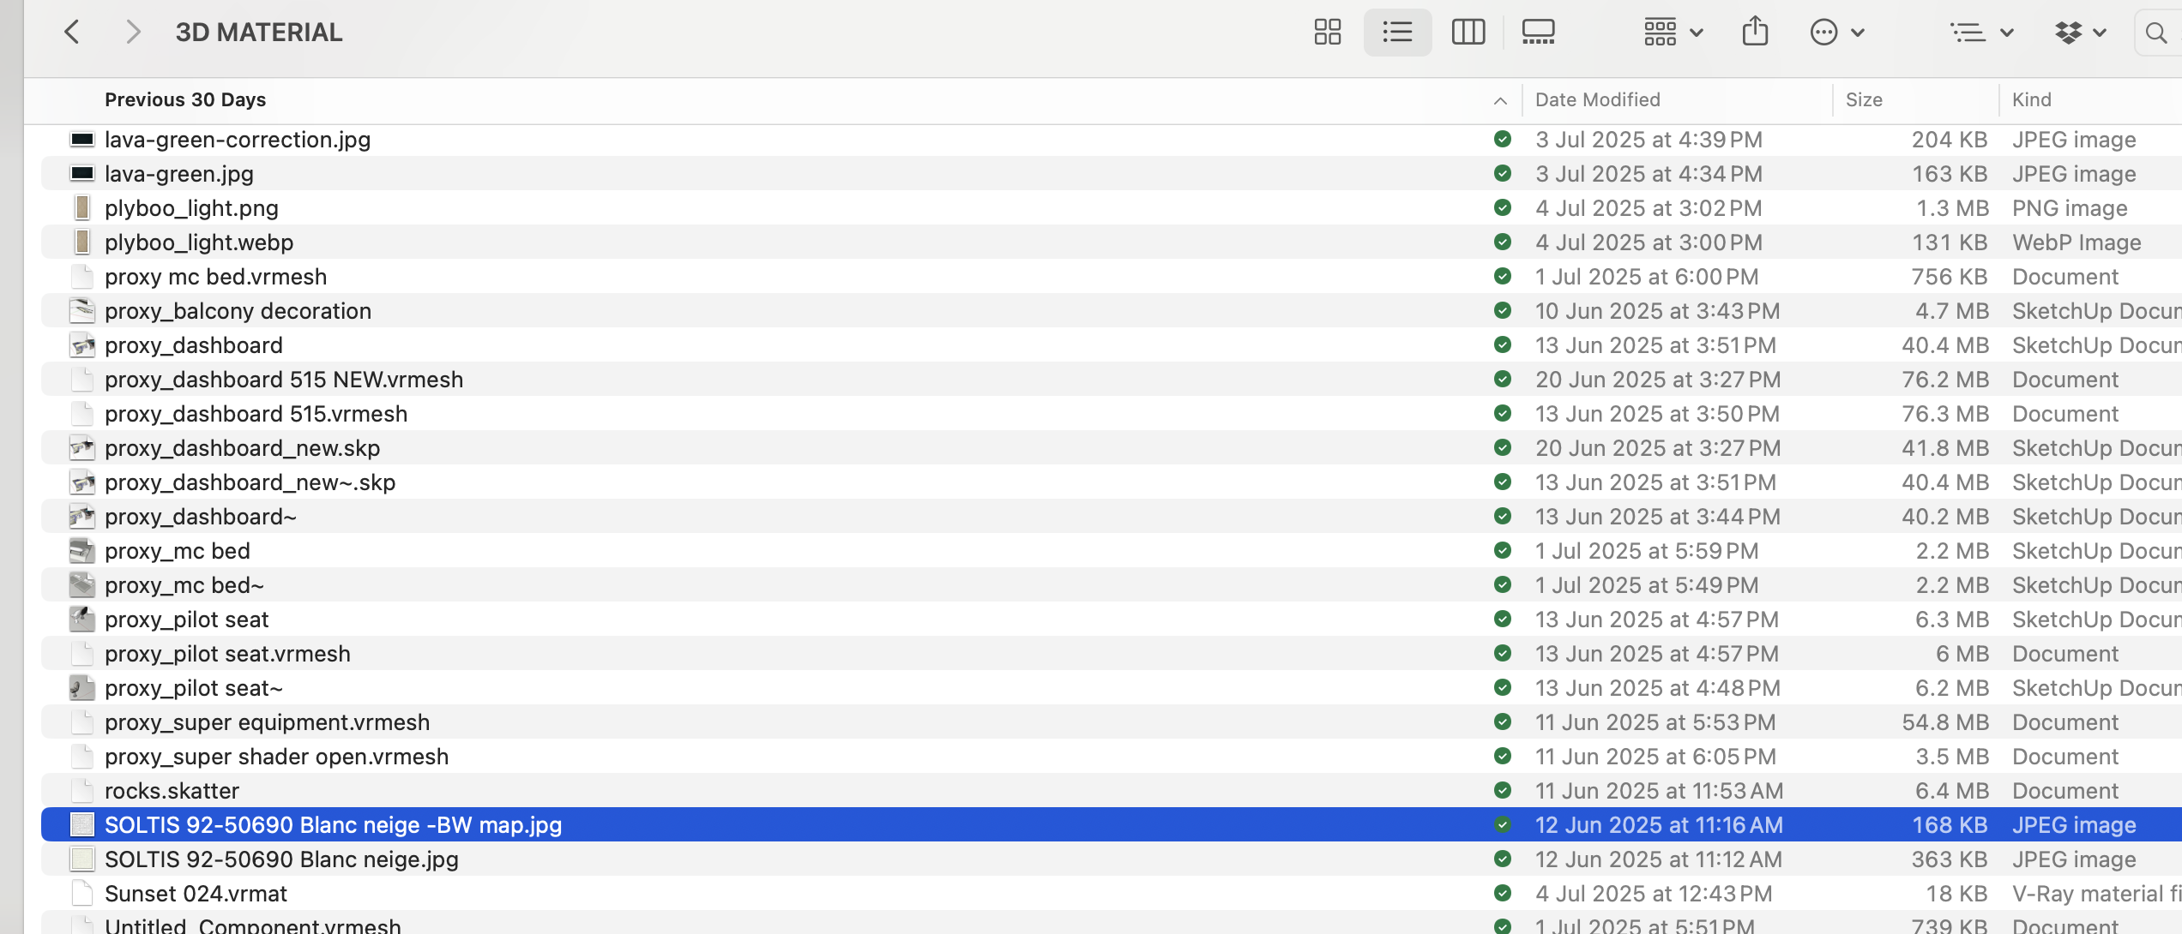Image resolution: width=2182 pixels, height=934 pixels.
Task: Select the Size column header
Action: [x=1864, y=99]
